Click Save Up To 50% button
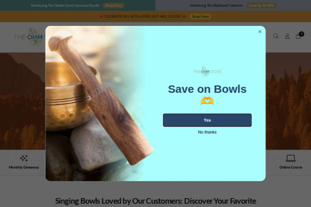 [x=261, y=6]
